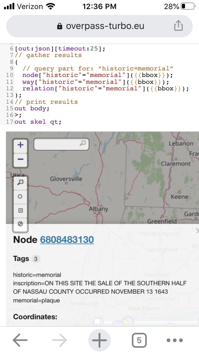This screenshot has height=354, width=199.
Task: Click the Keene label on the map
Action: click(179, 197)
